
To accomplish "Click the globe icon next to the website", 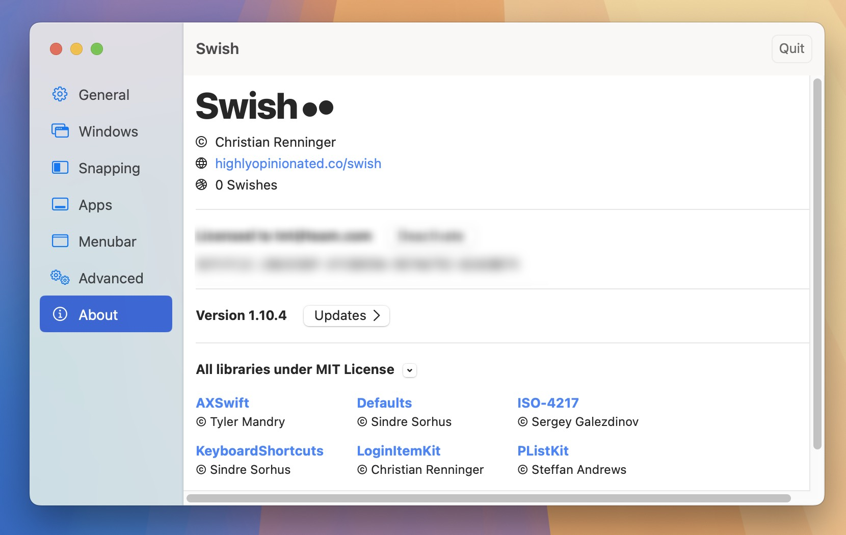I will click(201, 163).
